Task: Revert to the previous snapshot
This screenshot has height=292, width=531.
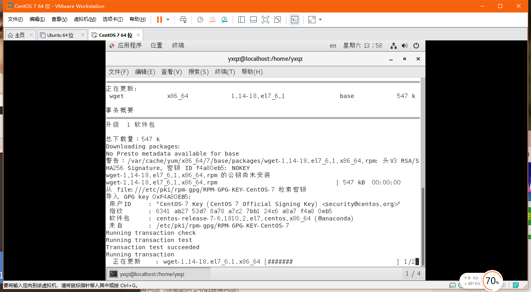Action: pos(212,20)
